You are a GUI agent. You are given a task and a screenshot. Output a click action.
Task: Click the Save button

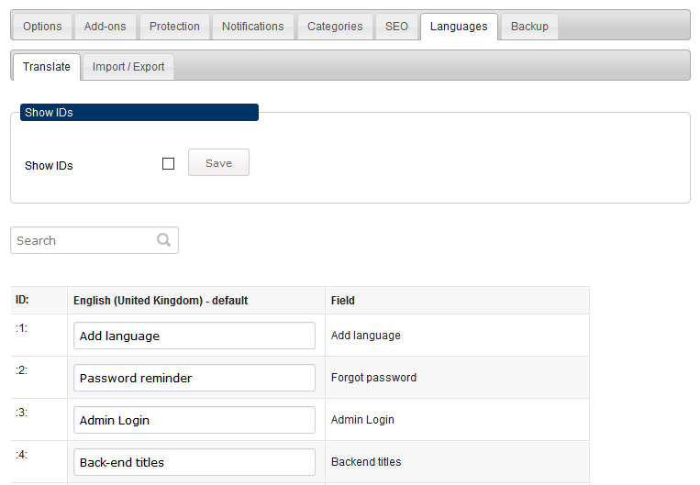coord(218,162)
